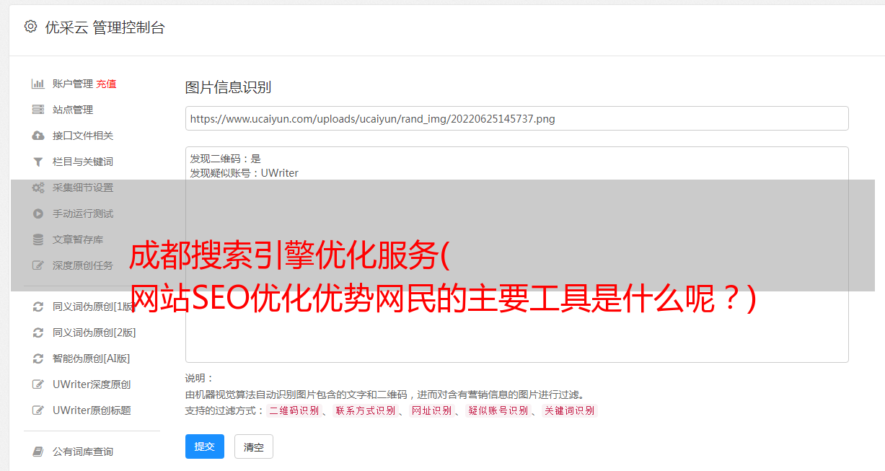Click the 发现疑似账号：UWriter result line

244,173
